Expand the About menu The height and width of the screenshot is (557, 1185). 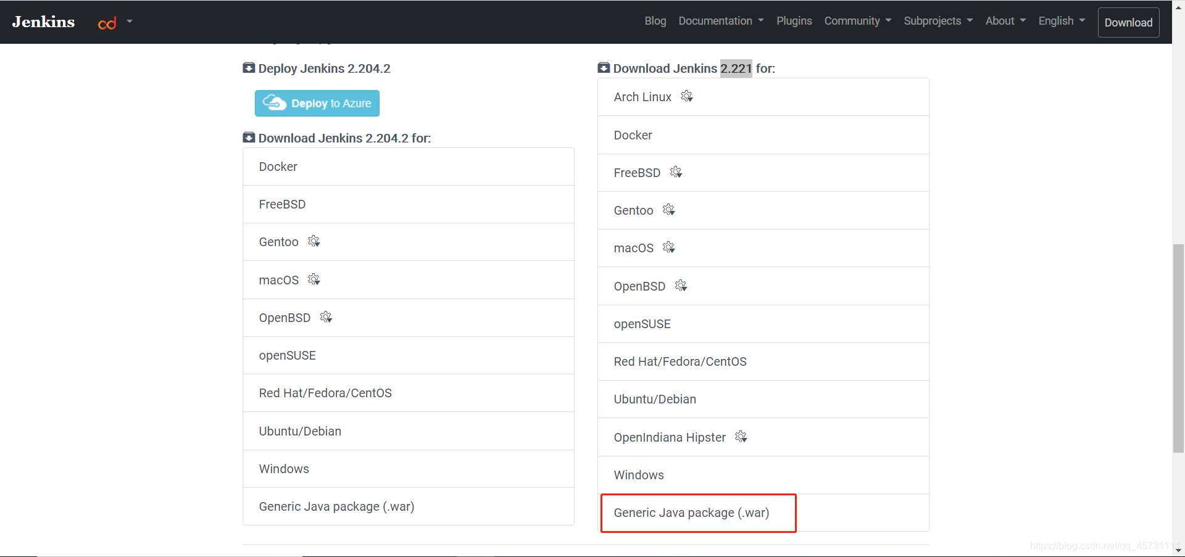tap(1005, 21)
